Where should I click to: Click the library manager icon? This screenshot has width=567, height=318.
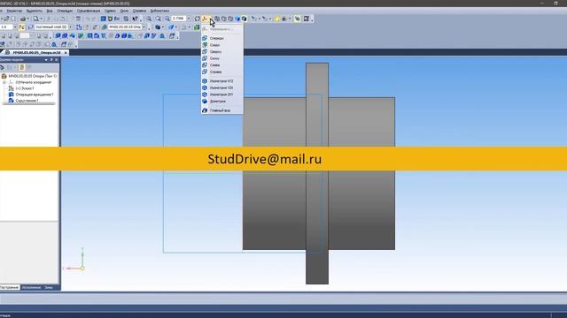110,19
